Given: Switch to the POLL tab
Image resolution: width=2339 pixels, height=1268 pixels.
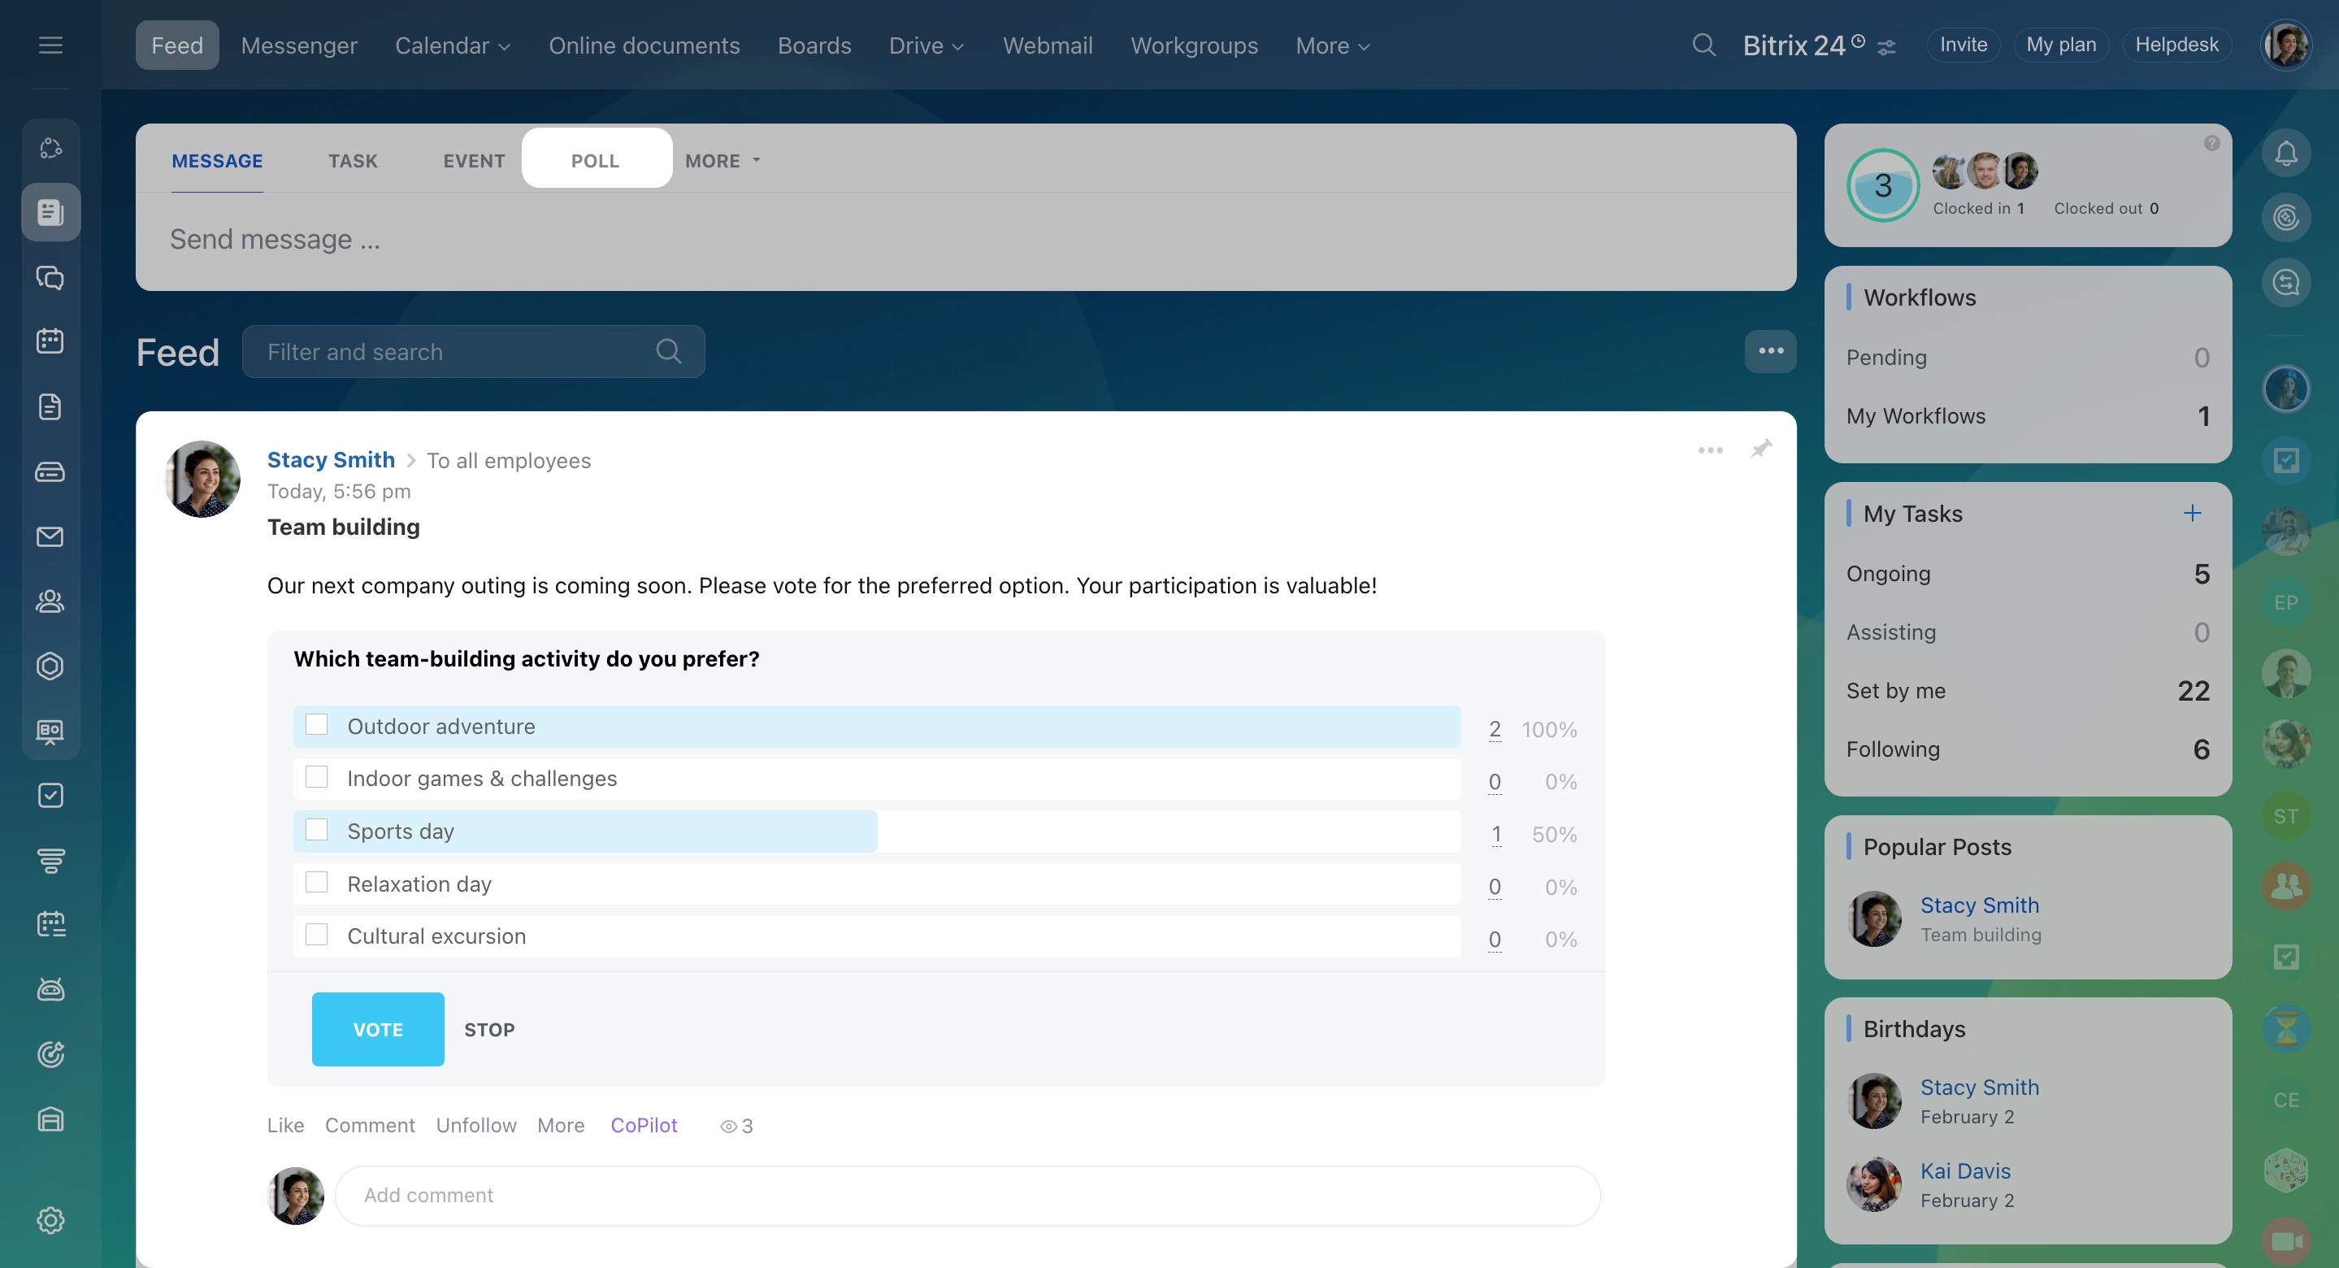Looking at the screenshot, I should pos(595,161).
